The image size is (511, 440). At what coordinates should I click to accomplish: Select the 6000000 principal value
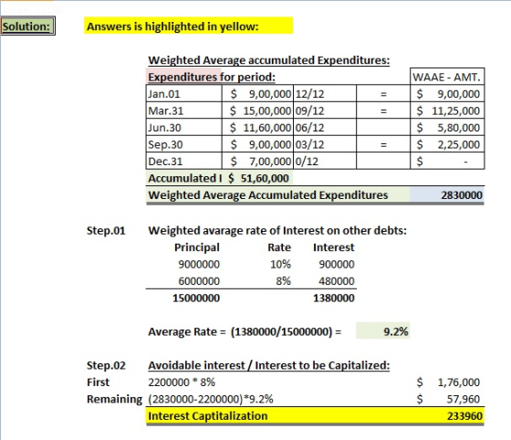[x=199, y=281]
